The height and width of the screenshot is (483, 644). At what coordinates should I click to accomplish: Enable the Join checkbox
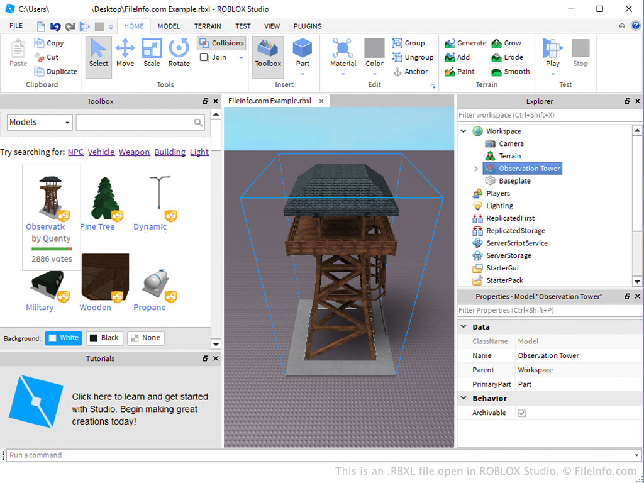pos(204,57)
